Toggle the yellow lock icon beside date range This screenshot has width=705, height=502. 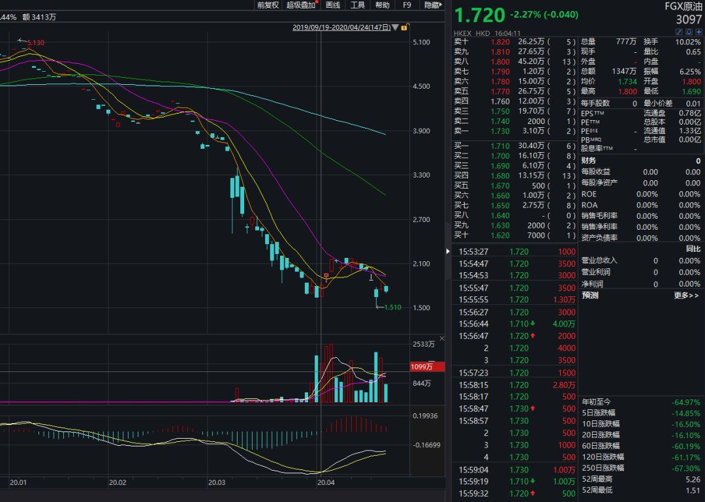(x=404, y=27)
